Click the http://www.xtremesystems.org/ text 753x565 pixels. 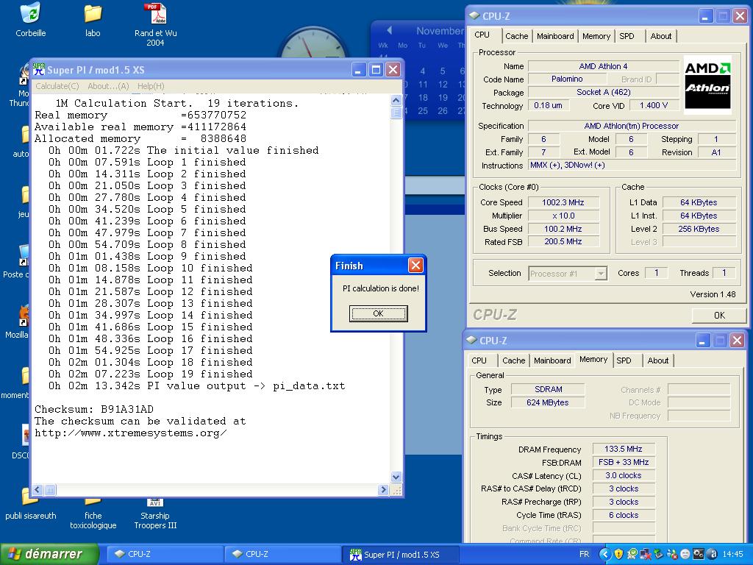130,433
